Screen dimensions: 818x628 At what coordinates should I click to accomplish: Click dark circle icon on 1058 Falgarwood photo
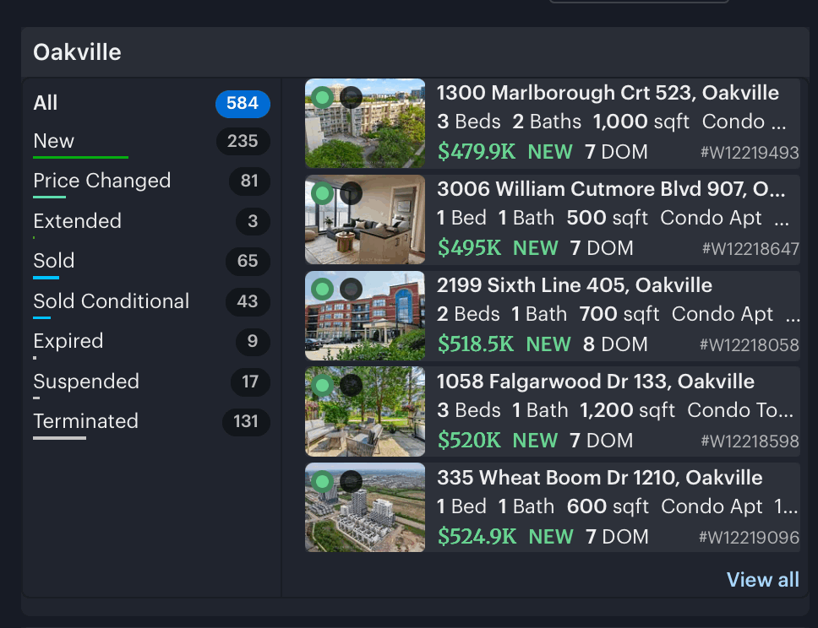tap(351, 385)
